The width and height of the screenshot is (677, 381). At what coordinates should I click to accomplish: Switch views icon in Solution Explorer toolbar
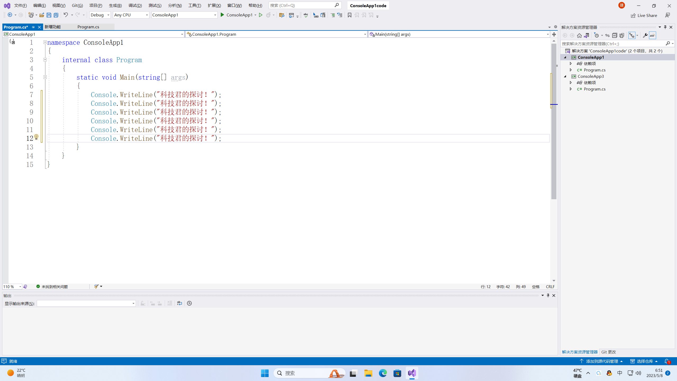pyautogui.click(x=587, y=35)
